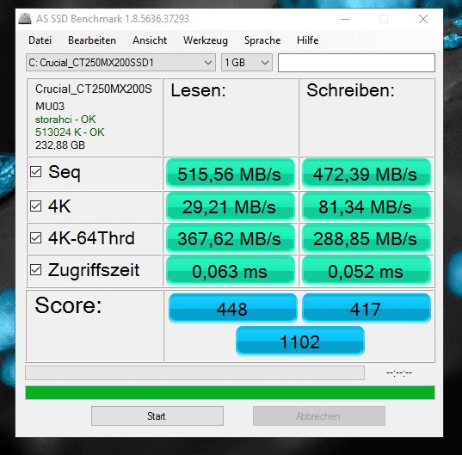Click the 513024 K - OK alignment text
462x455 pixels.
click(70, 132)
